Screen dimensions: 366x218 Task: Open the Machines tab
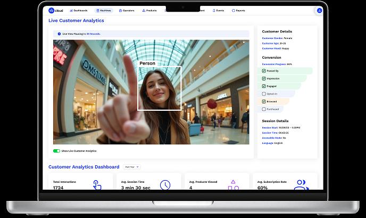(x=104, y=11)
